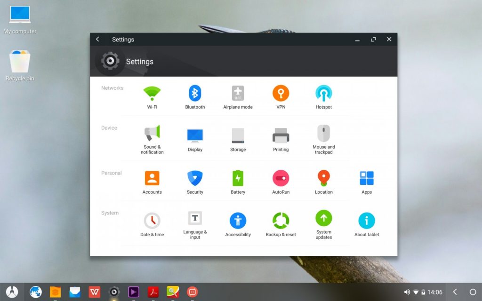Open Language & input options

195,220
